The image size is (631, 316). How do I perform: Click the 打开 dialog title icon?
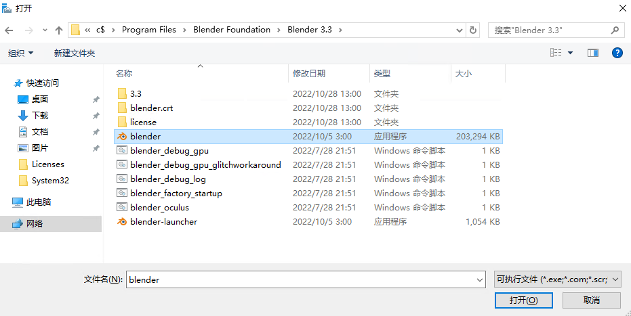[x=7, y=8]
